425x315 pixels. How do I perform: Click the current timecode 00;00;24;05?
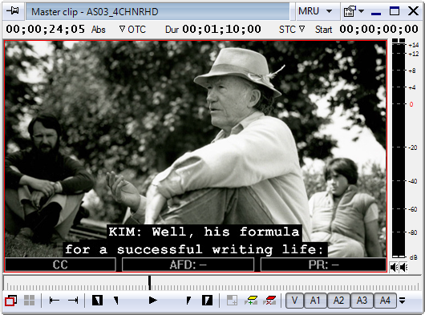pos(45,29)
